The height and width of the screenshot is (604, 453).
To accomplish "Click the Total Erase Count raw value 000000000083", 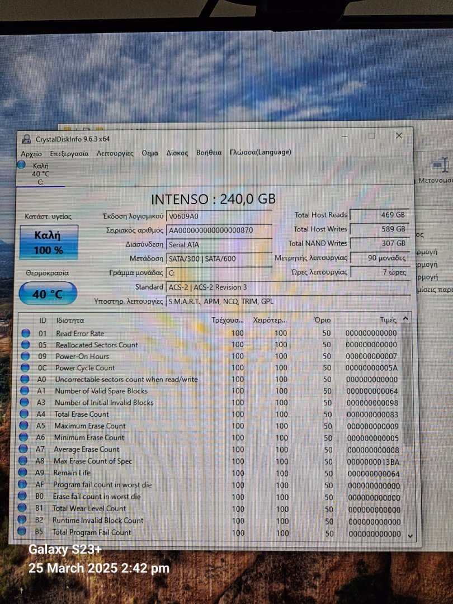I will tap(372, 414).
